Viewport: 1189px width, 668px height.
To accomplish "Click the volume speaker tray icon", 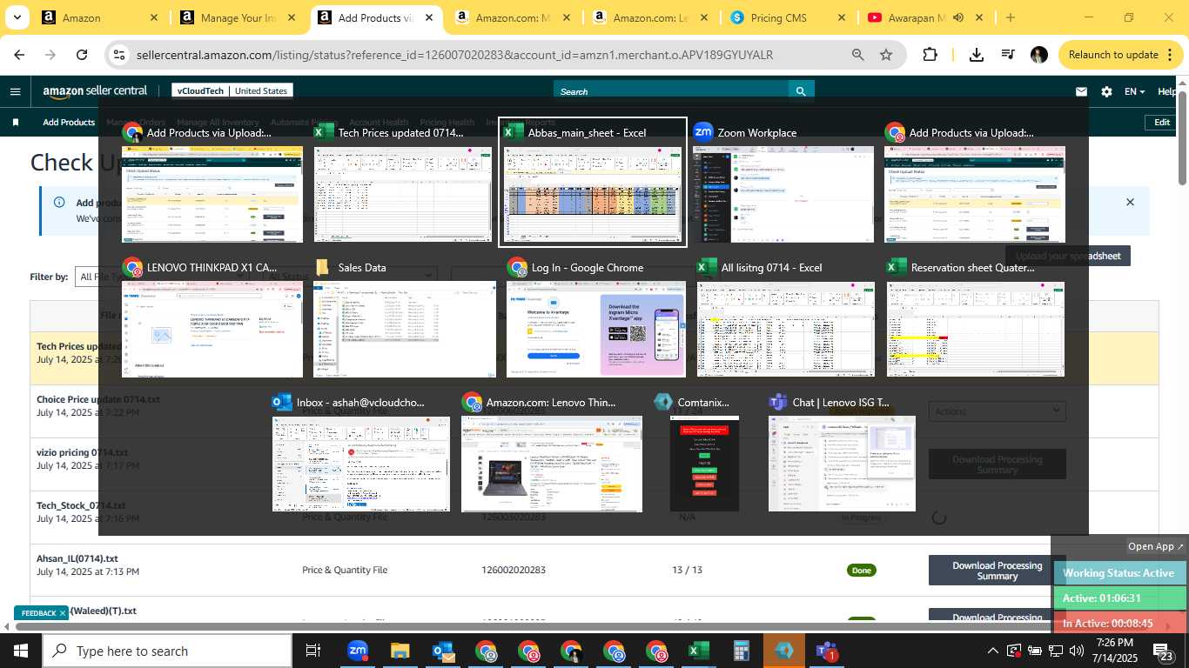I will (1077, 651).
